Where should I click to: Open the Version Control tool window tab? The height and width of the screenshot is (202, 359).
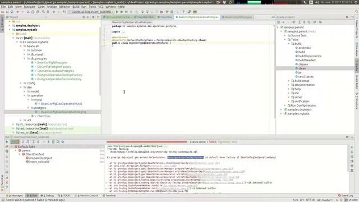[x=86, y=196]
